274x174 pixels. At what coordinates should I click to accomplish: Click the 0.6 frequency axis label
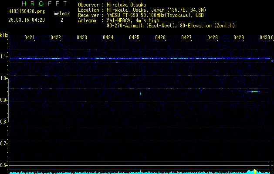click(3, 165)
